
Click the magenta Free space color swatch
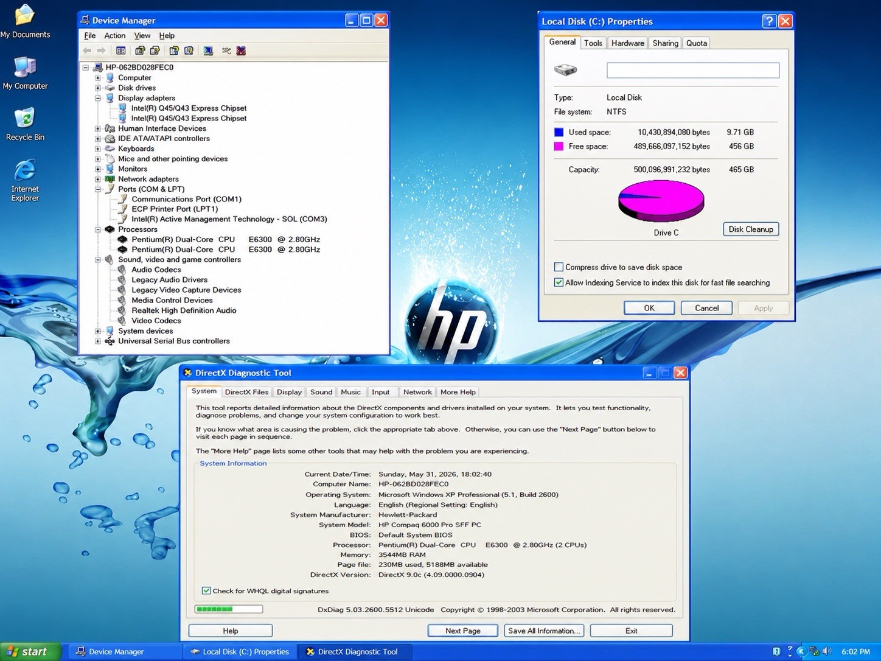point(559,146)
